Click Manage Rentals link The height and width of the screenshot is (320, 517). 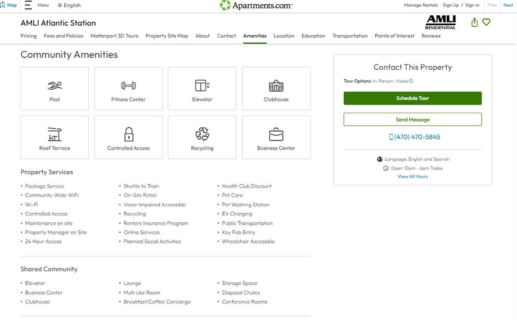pos(421,5)
